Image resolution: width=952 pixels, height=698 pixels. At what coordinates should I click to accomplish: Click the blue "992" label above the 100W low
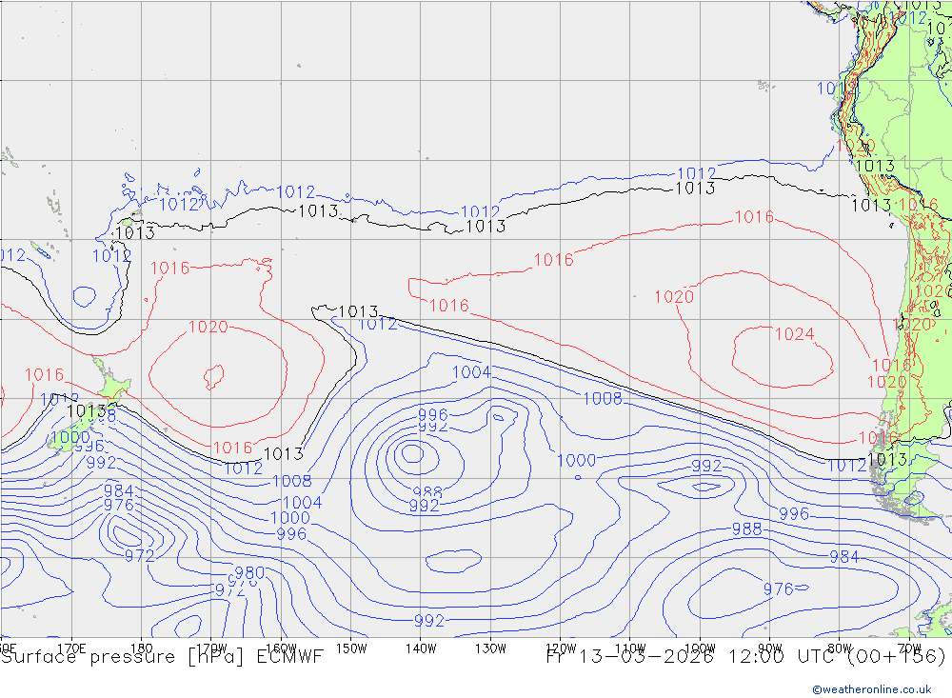coord(706,466)
